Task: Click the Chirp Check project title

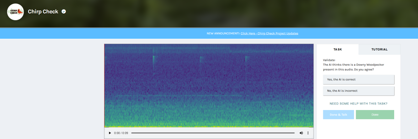Action: pyautogui.click(x=43, y=12)
